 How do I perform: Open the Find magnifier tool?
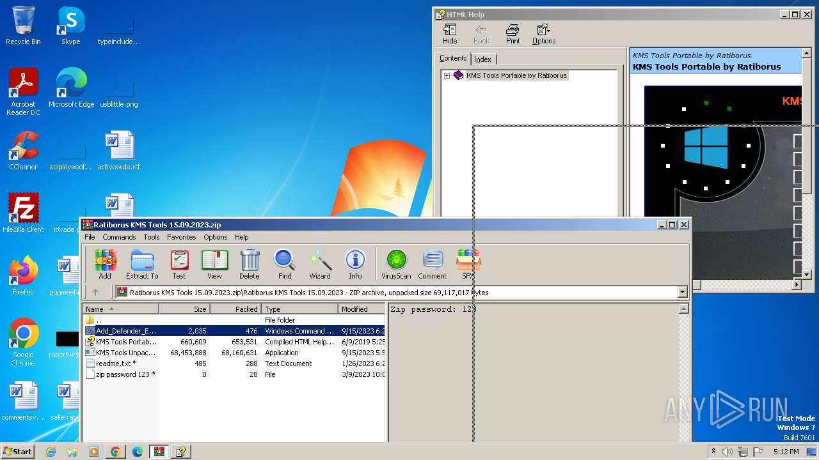coord(285,264)
